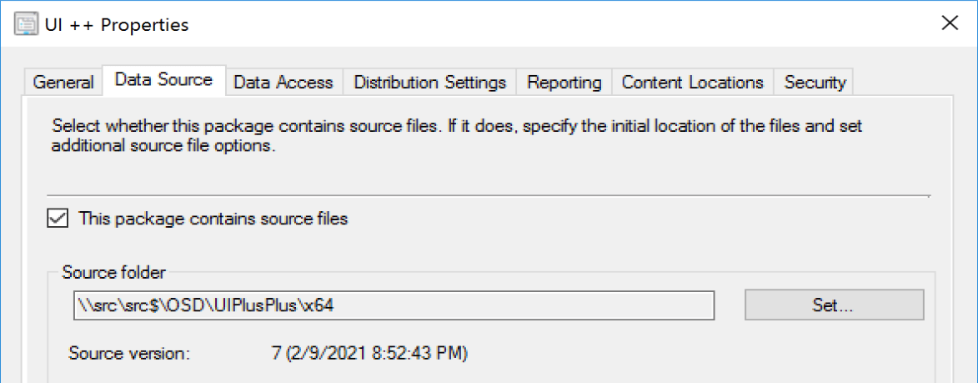Open the Security tab
This screenshot has width=978, height=383.
815,83
